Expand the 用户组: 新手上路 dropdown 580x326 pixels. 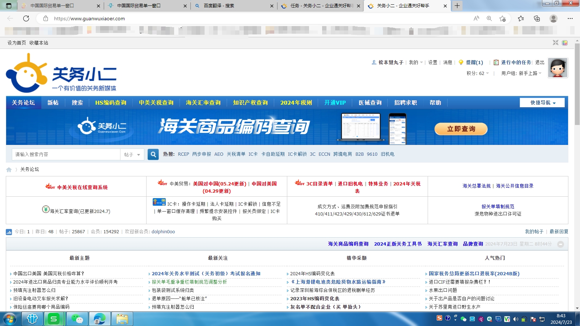coord(521,74)
